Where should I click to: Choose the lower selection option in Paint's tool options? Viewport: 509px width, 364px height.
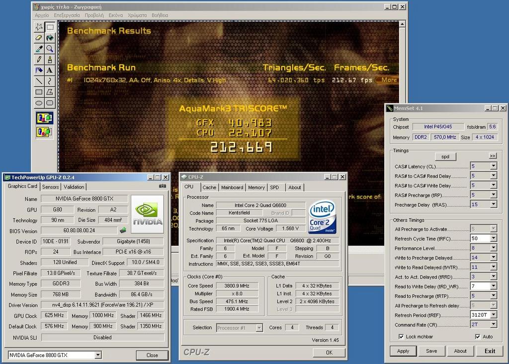point(44,131)
